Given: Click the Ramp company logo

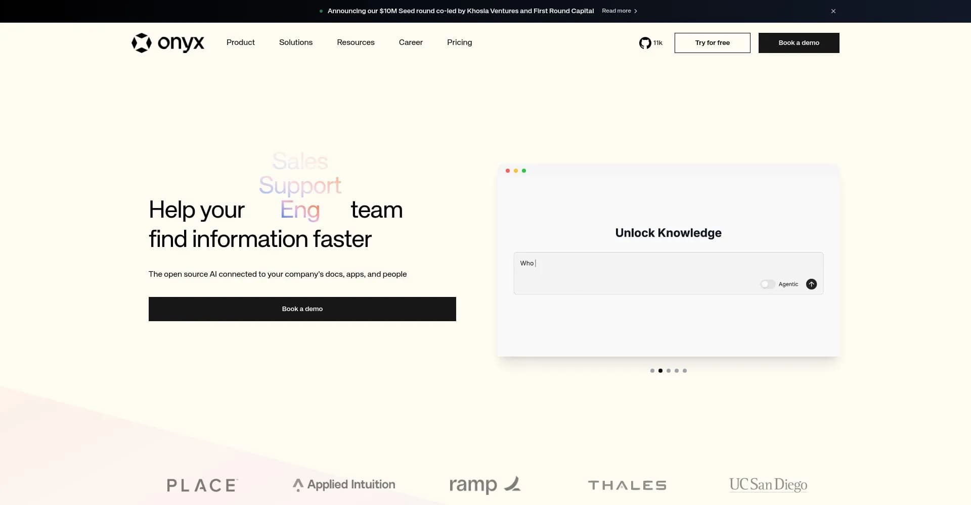Looking at the screenshot, I should 484,485.
